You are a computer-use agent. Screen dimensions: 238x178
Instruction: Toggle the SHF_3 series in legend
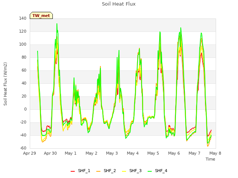point(132,171)
